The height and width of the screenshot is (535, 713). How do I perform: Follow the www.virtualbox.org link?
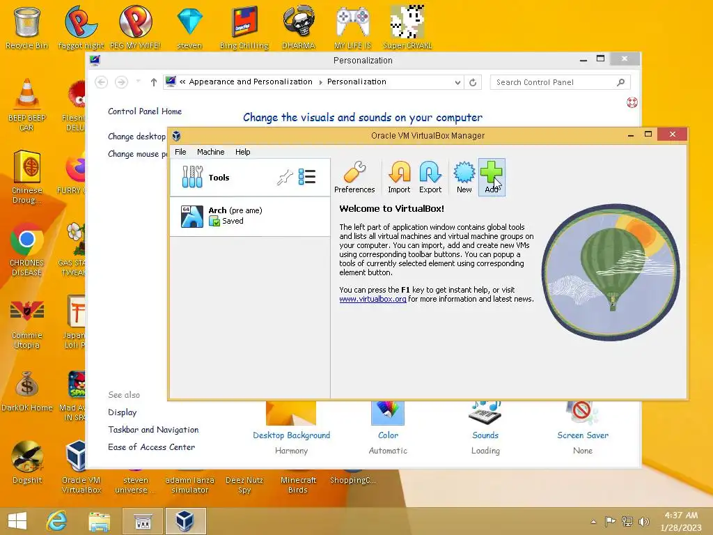[x=373, y=299]
